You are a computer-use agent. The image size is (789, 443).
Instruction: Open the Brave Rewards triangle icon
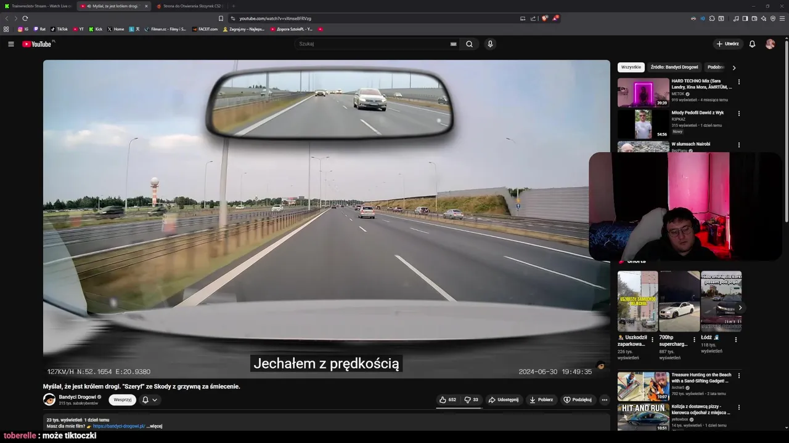(555, 18)
